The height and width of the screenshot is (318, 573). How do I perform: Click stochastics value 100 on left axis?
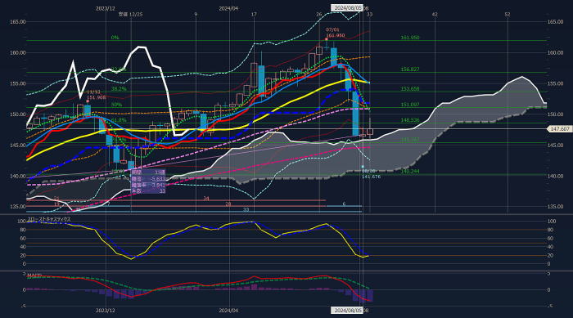(x=20, y=222)
